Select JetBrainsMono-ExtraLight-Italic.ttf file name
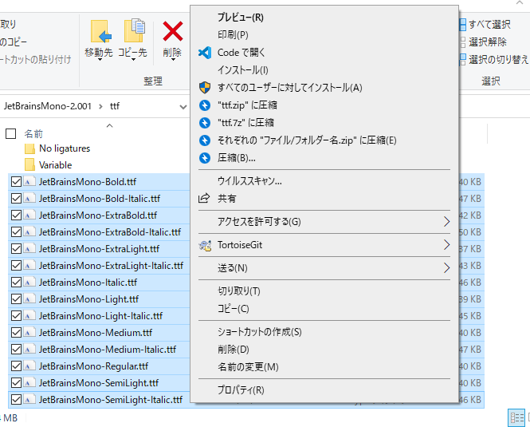This screenshot has width=530, height=427. click(x=111, y=266)
